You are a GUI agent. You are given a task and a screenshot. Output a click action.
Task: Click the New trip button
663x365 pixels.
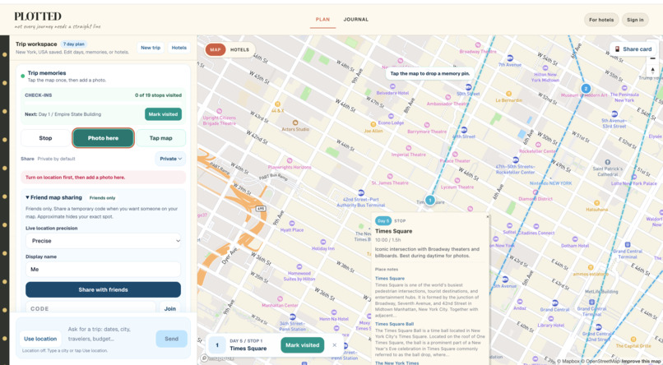pyautogui.click(x=151, y=48)
